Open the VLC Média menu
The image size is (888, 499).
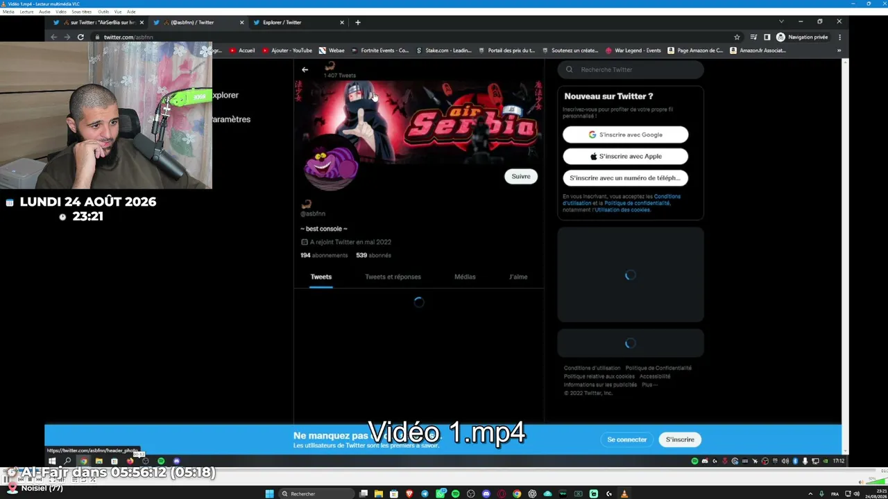[8, 12]
